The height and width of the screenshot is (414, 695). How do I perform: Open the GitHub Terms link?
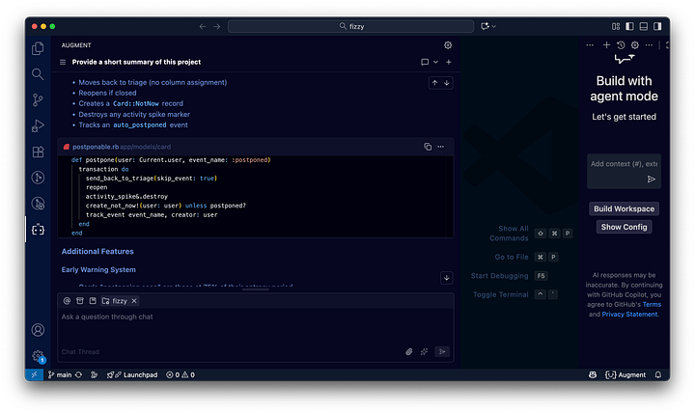click(652, 305)
